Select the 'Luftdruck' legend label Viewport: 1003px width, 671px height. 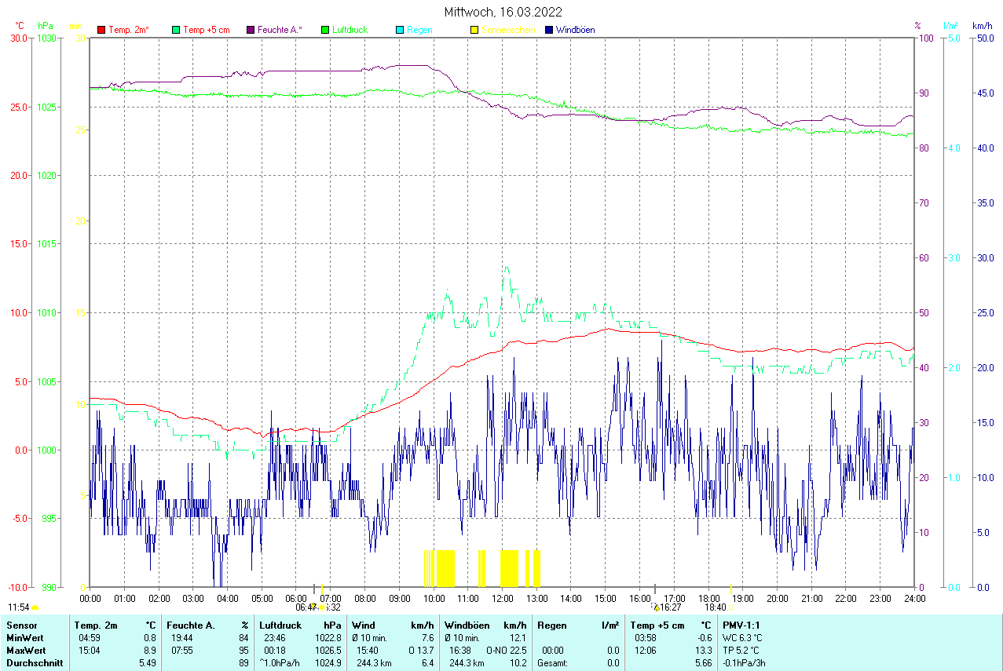[x=350, y=30]
